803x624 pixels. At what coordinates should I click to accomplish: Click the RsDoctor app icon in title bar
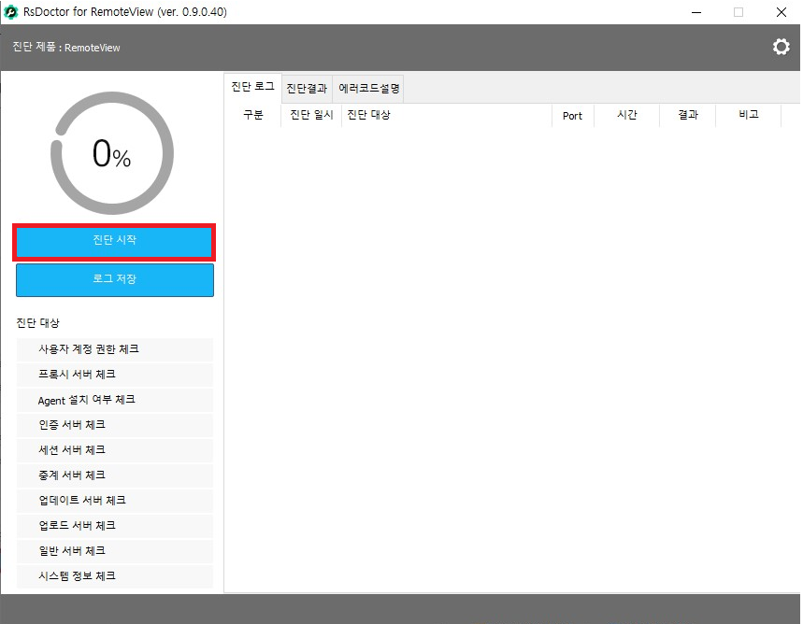(x=10, y=12)
